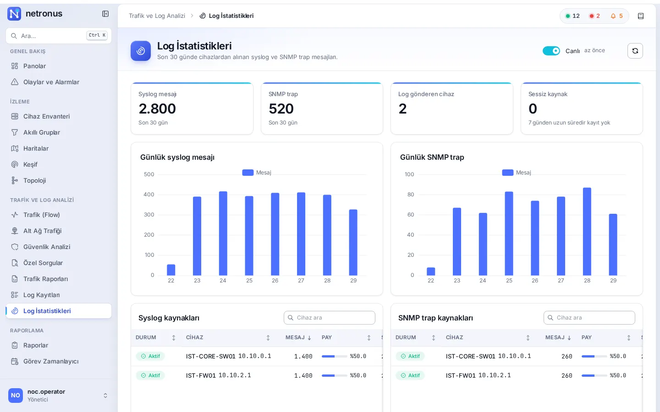Click the NO user avatar

[16, 396]
